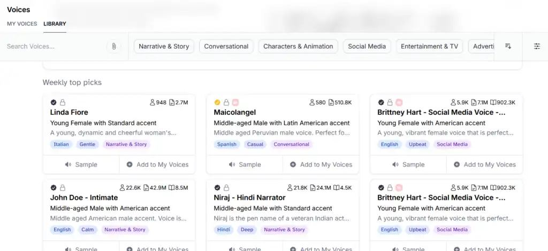Open the sort order icon
Image resolution: width=548 pixels, height=251 pixels.
508,46
